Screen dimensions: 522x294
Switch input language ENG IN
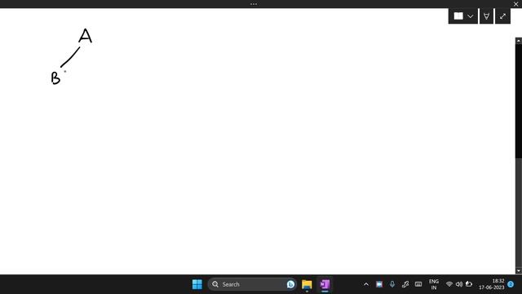(433, 284)
